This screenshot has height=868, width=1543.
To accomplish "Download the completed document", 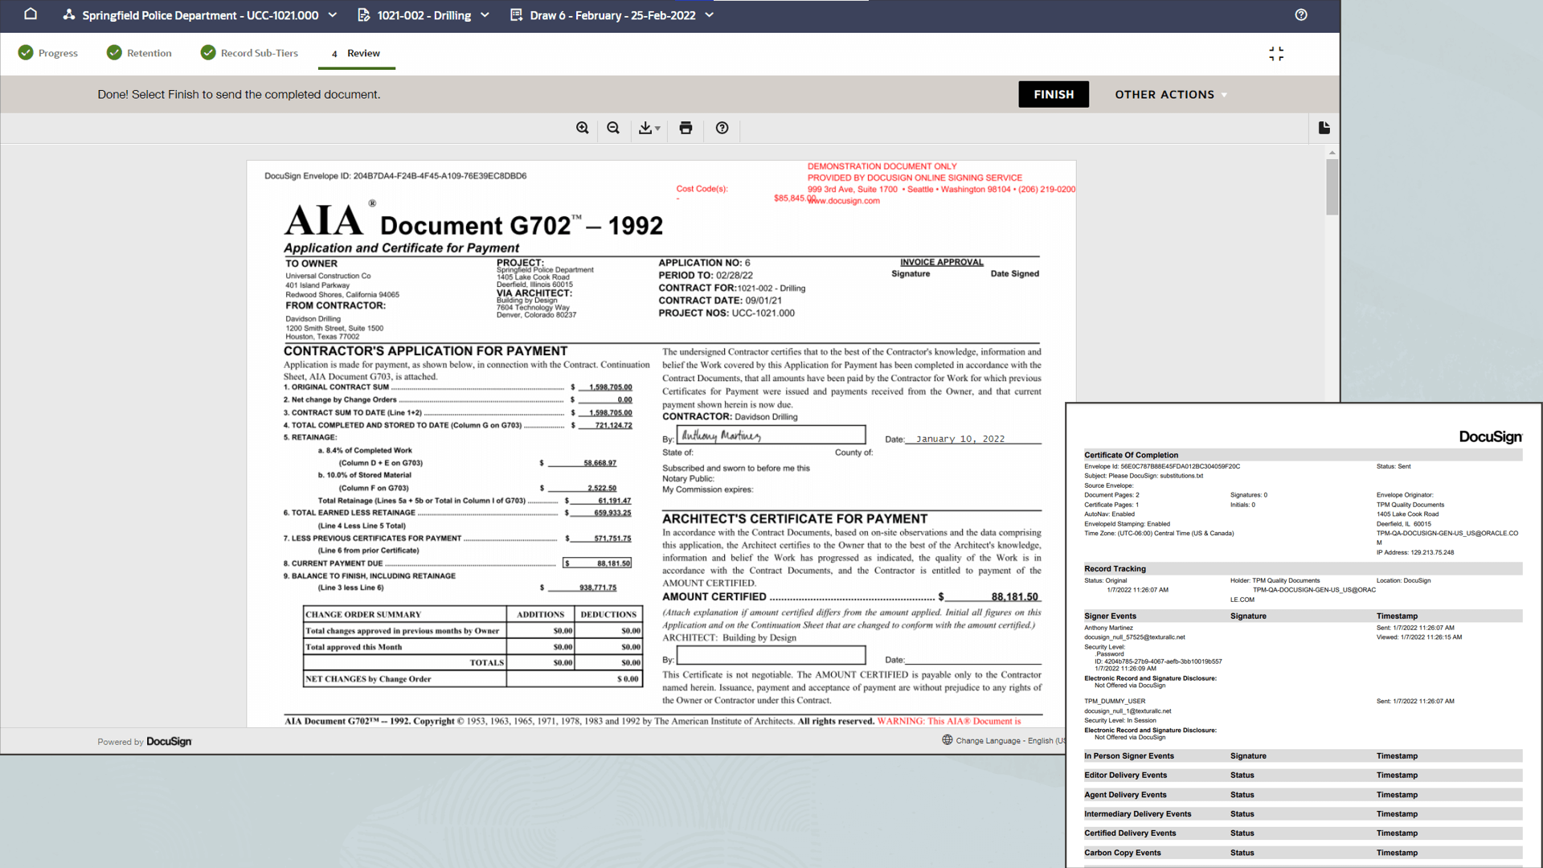I will point(646,129).
